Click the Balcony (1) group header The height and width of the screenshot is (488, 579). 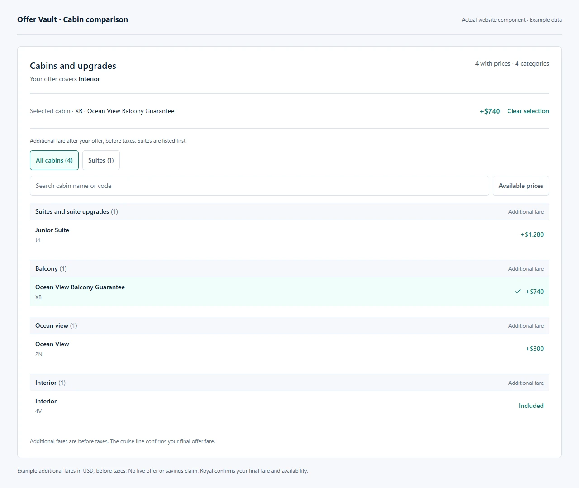(x=289, y=268)
